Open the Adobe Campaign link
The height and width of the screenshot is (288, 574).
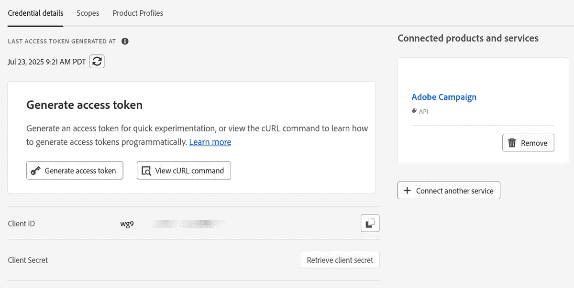(x=444, y=97)
